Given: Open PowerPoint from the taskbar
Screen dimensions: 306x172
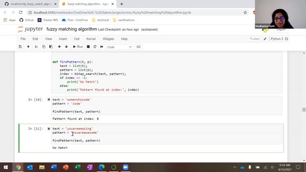Looking at the screenshot, I should coord(66,167).
